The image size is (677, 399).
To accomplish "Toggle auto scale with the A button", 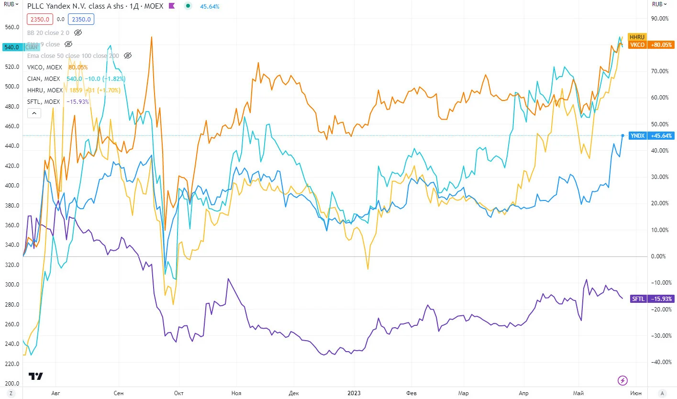I will pos(662,393).
